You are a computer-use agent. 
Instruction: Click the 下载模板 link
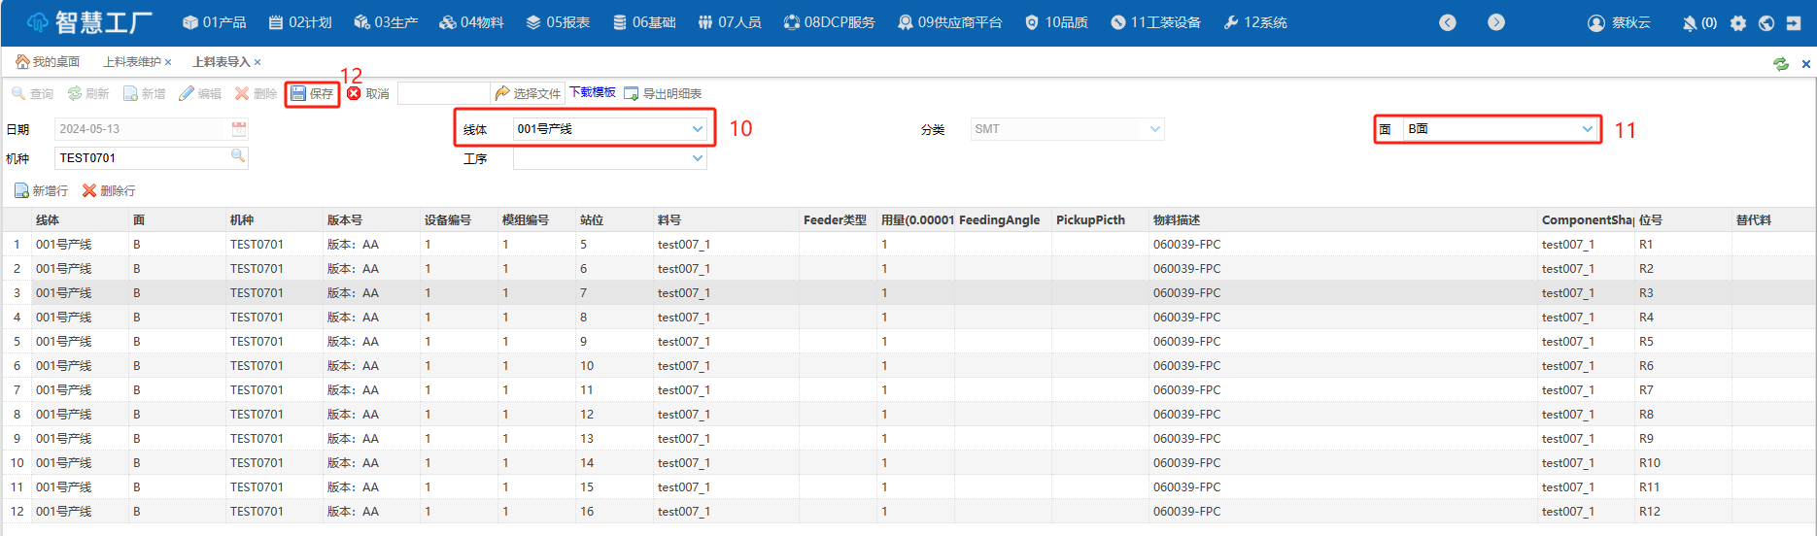[593, 92]
